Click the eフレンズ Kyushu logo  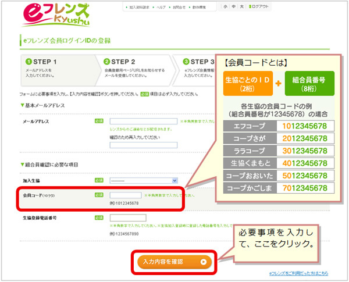coord(56,15)
